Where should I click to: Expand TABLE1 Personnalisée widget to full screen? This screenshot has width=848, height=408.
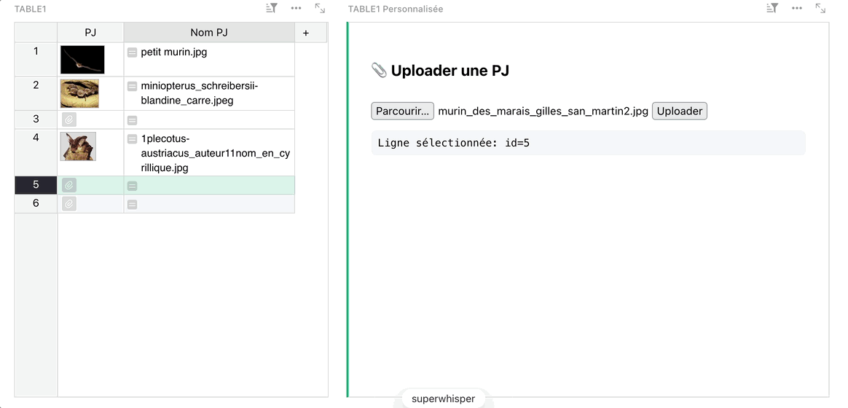[820, 8]
